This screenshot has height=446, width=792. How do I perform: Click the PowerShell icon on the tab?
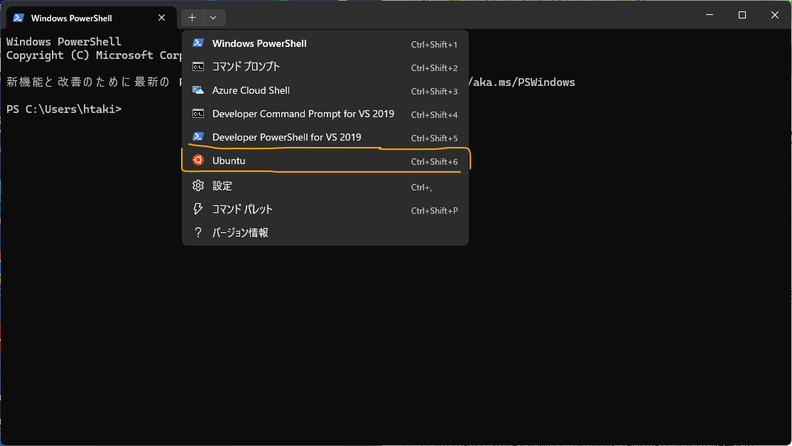point(18,18)
